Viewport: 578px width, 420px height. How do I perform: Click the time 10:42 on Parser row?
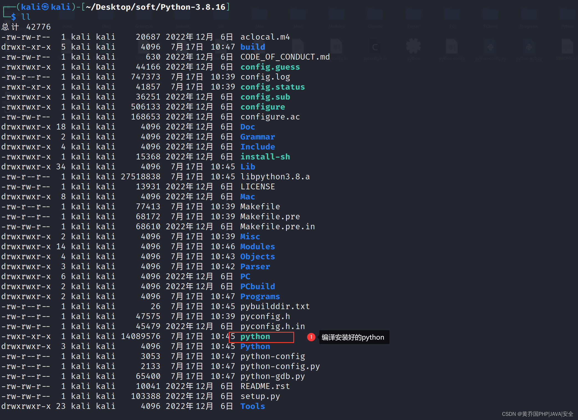[x=223, y=266]
